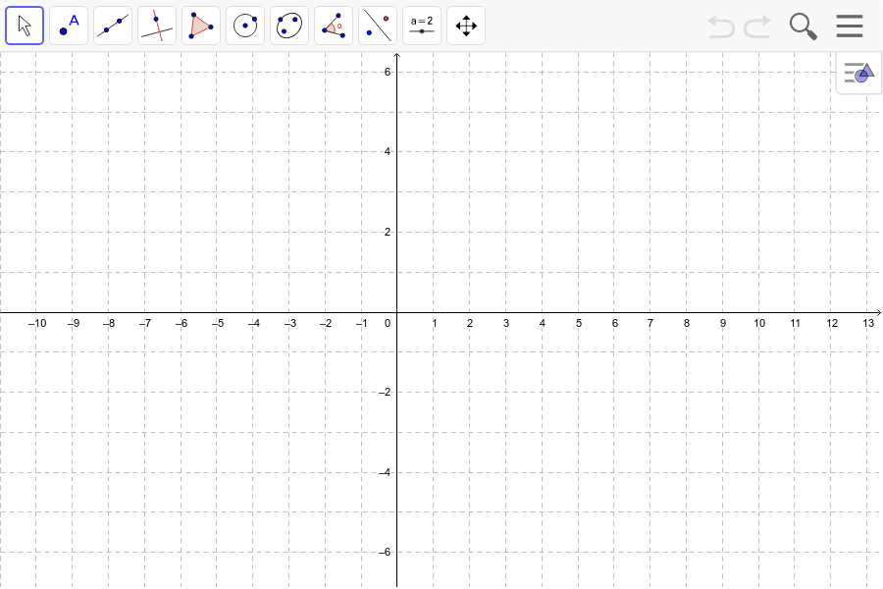Select the Line through two points tool

(113, 26)
